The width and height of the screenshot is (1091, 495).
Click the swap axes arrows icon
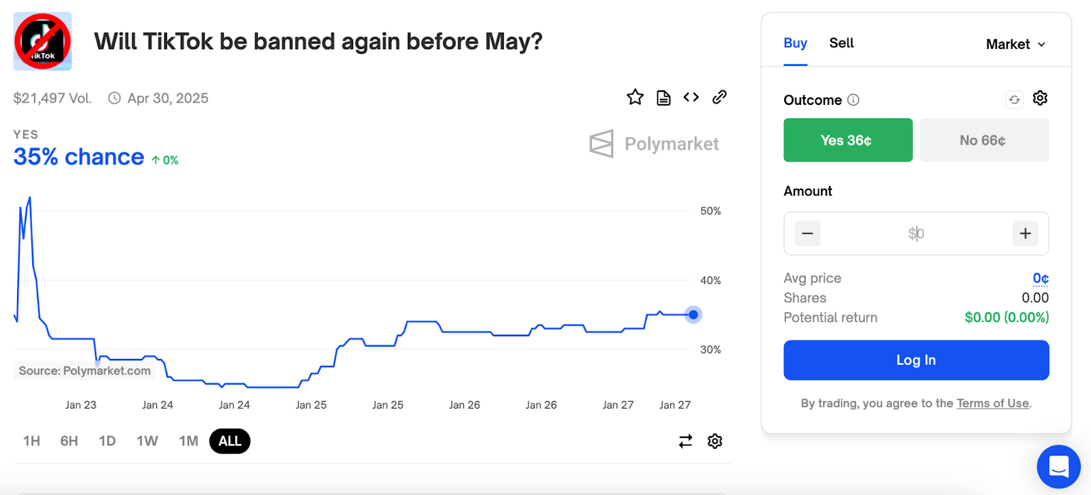[685, 441]
